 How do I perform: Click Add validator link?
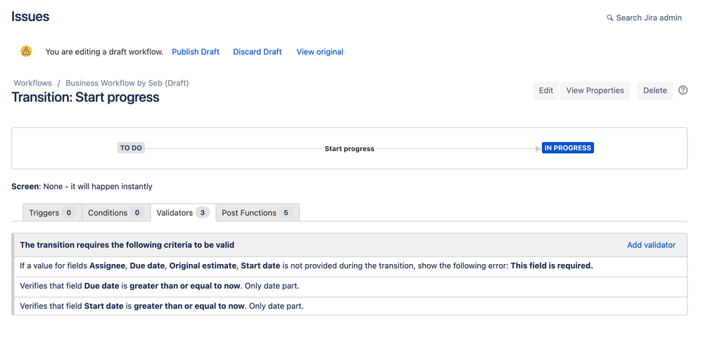(651, 245)
